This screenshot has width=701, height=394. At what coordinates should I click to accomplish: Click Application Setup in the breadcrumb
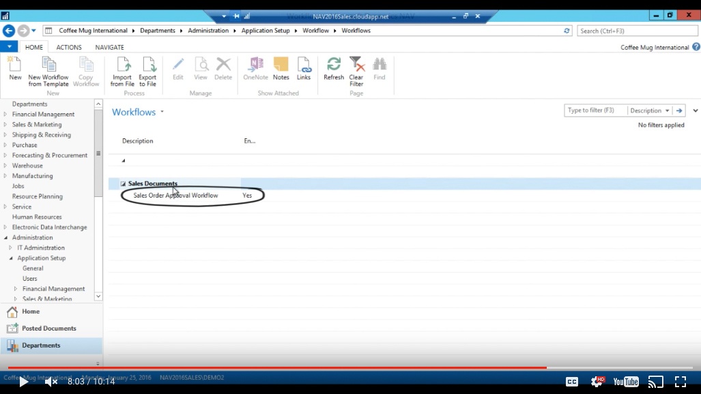266,31
